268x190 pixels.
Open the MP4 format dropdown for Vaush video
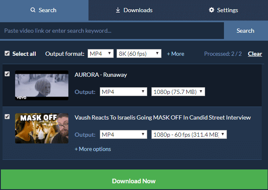pos(123,135)
